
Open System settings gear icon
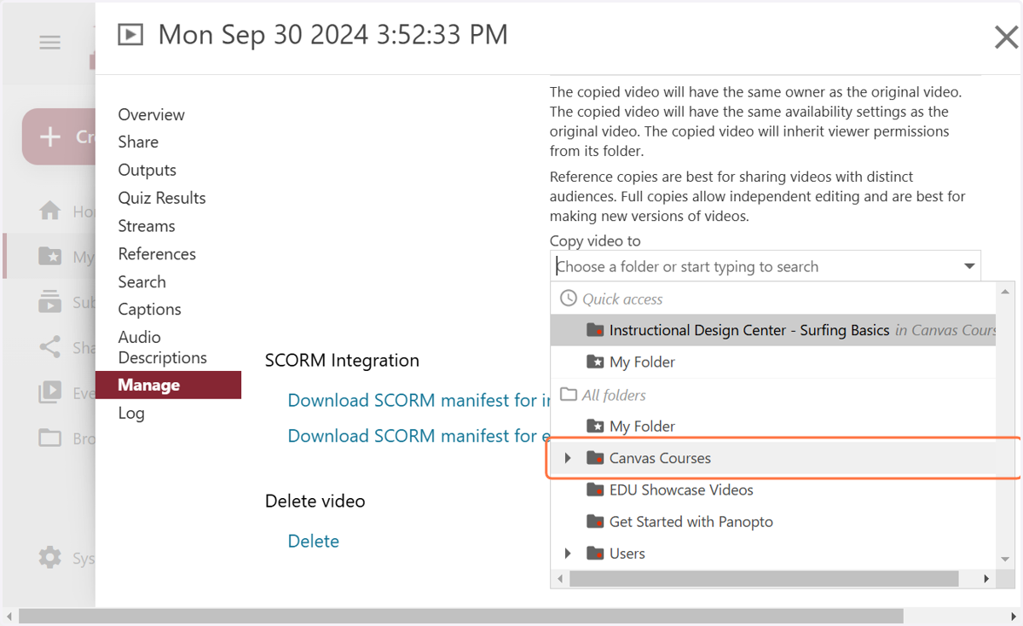(x=50, y=558)
